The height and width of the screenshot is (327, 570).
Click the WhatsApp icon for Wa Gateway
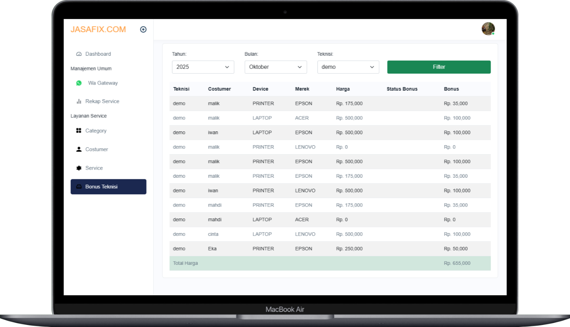click(79, 83)
